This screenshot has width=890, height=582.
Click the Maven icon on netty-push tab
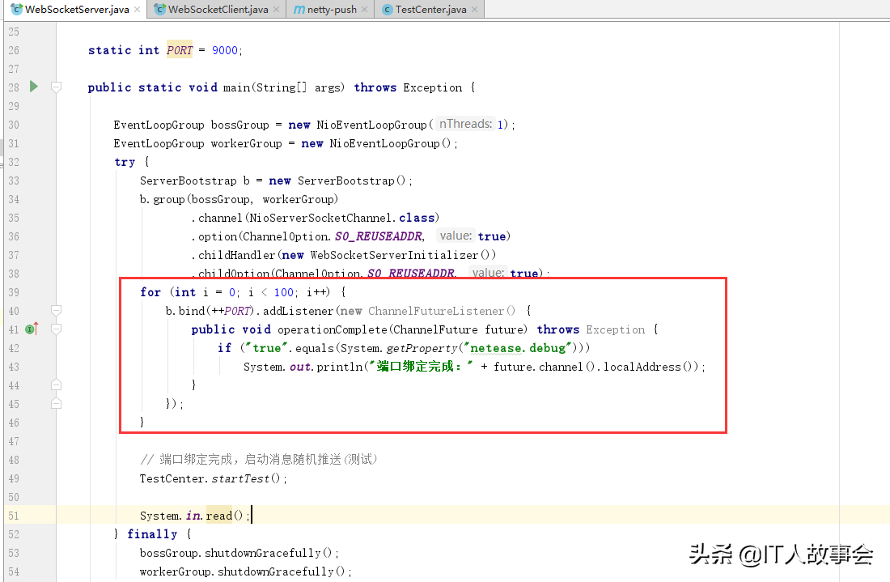click(x=299, y=10)
